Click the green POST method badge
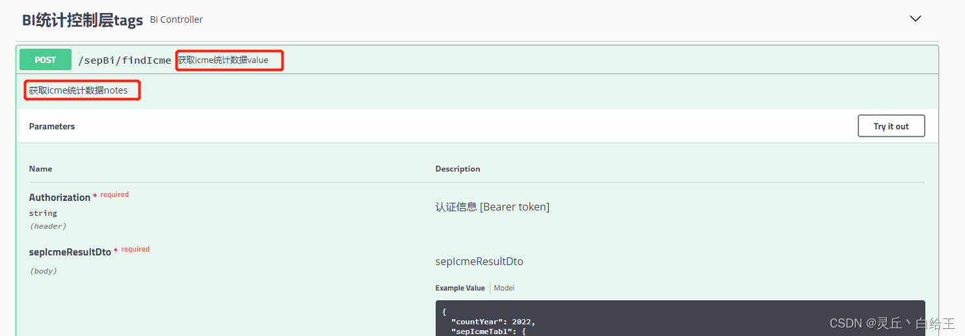 pyautogui.click(x=45, y=60)
